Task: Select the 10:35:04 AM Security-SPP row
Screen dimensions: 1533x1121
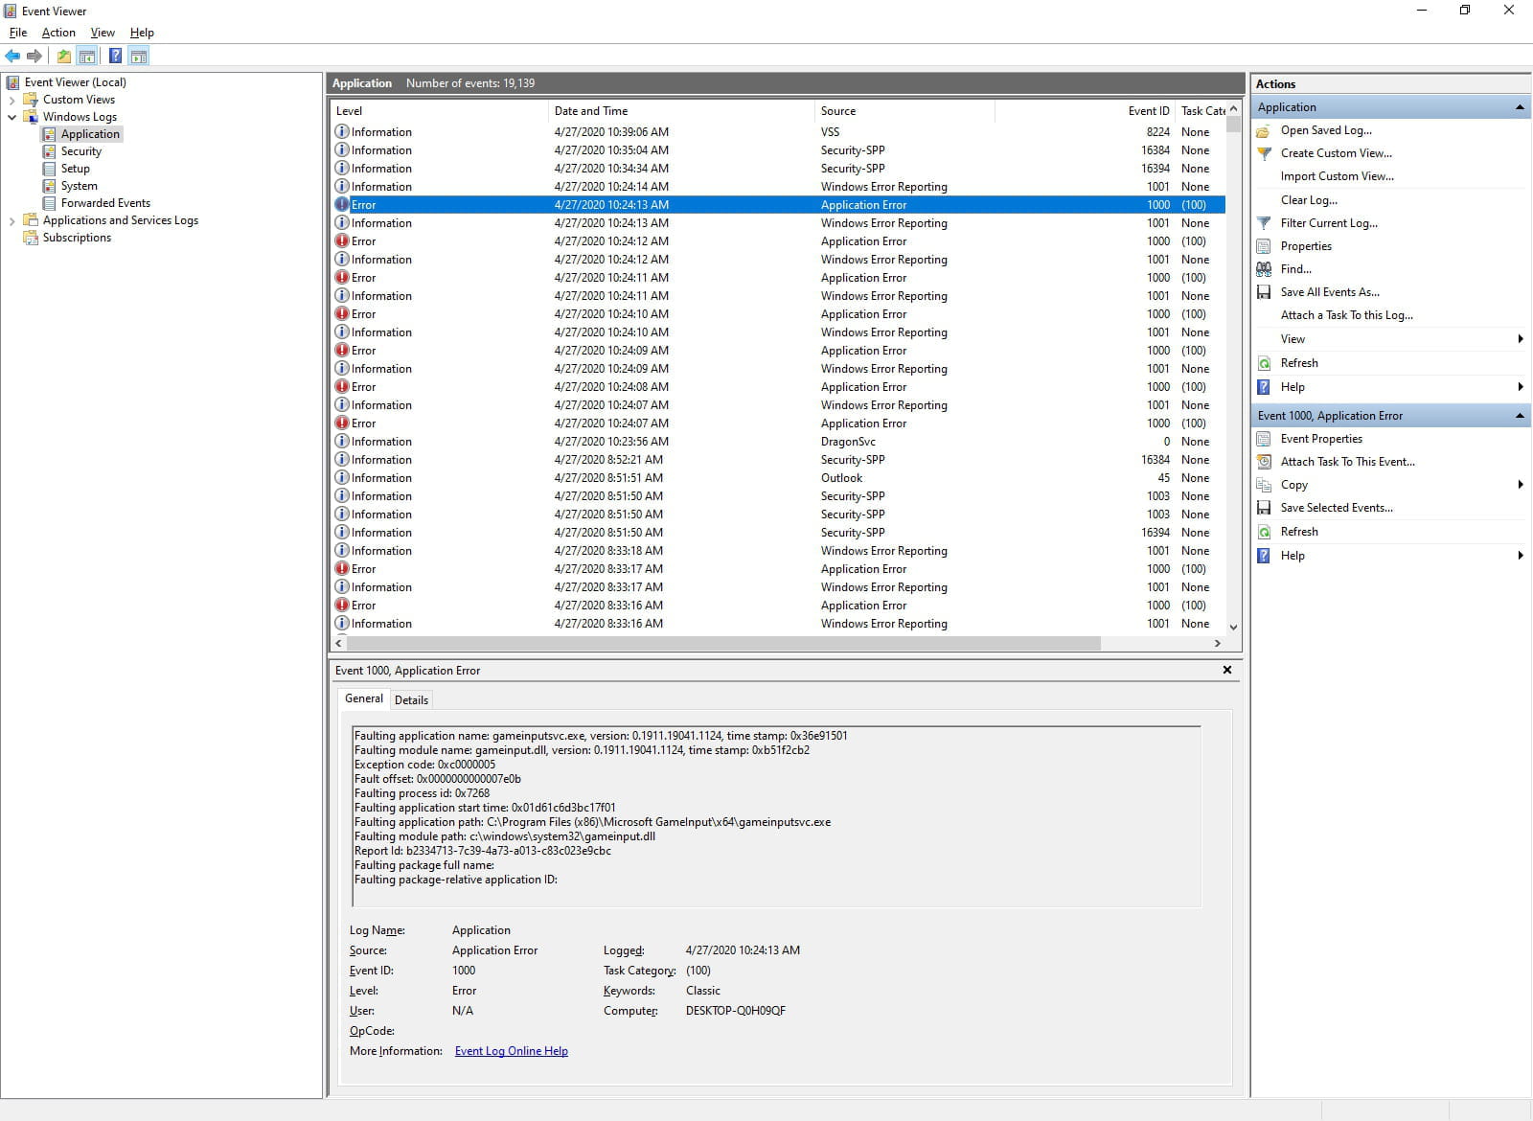Action: [x=778, y=150]
